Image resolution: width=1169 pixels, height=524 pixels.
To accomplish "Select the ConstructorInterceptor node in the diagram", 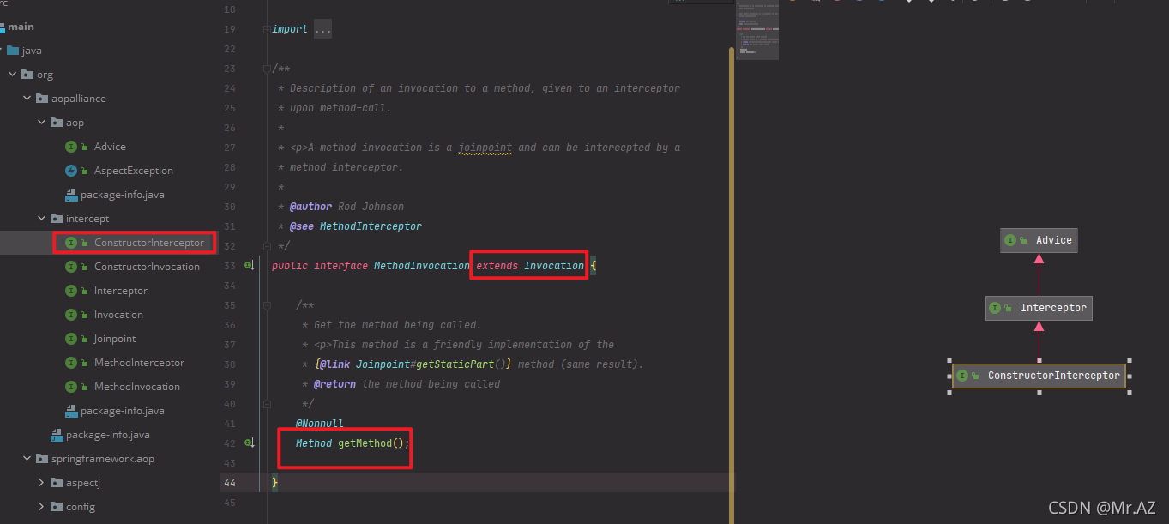I will point(1039,376).
